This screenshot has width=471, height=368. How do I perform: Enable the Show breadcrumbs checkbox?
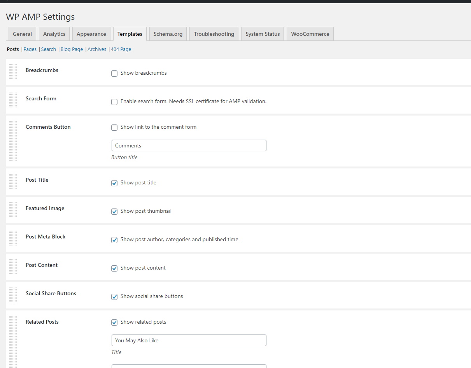[114, 74]
